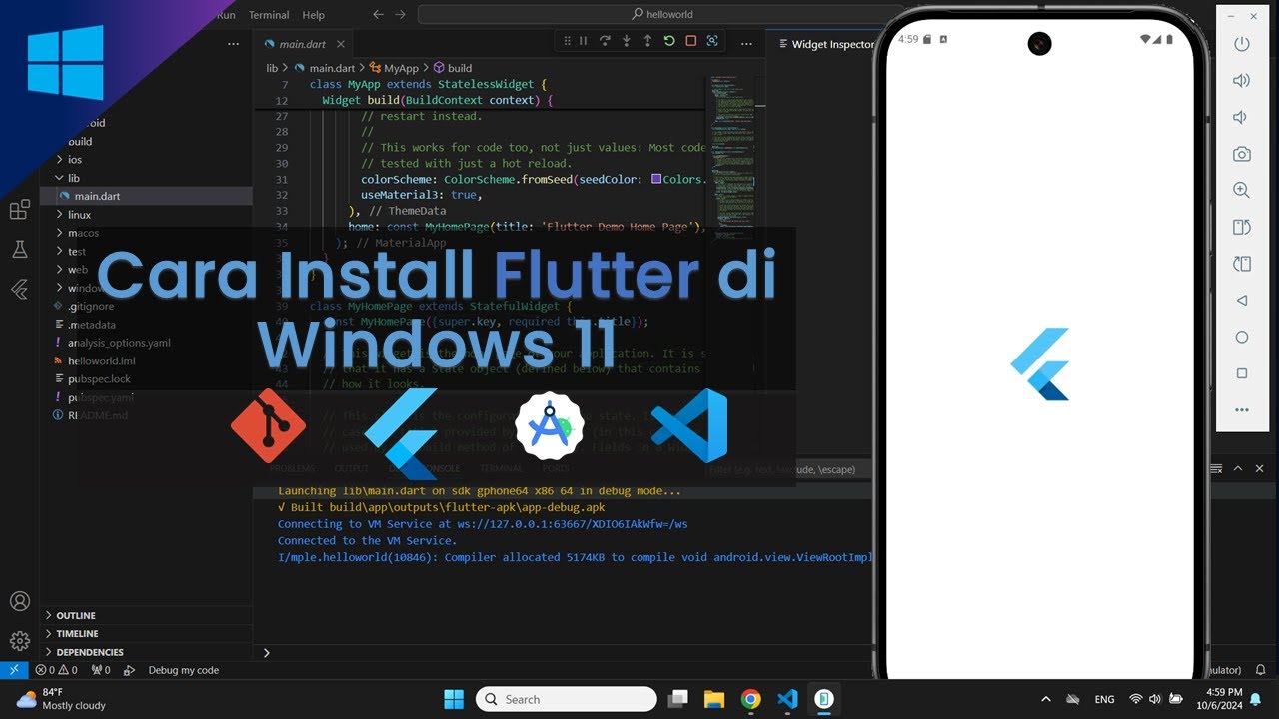Open analysis_options.yaml file

(119, 343)
